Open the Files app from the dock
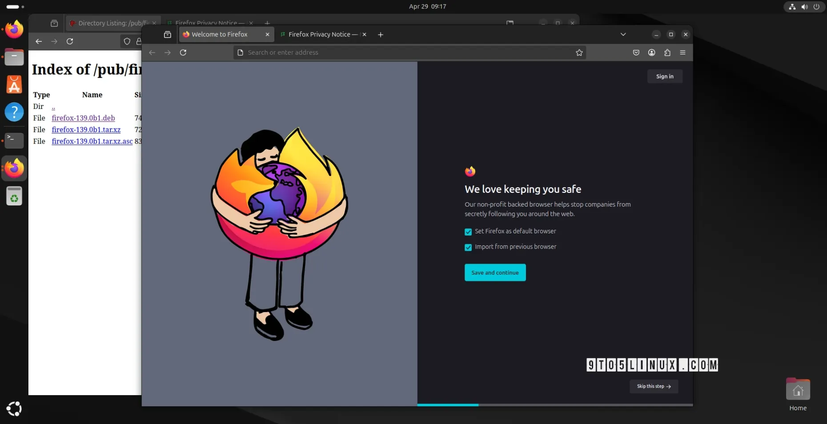 click(14, 57)
